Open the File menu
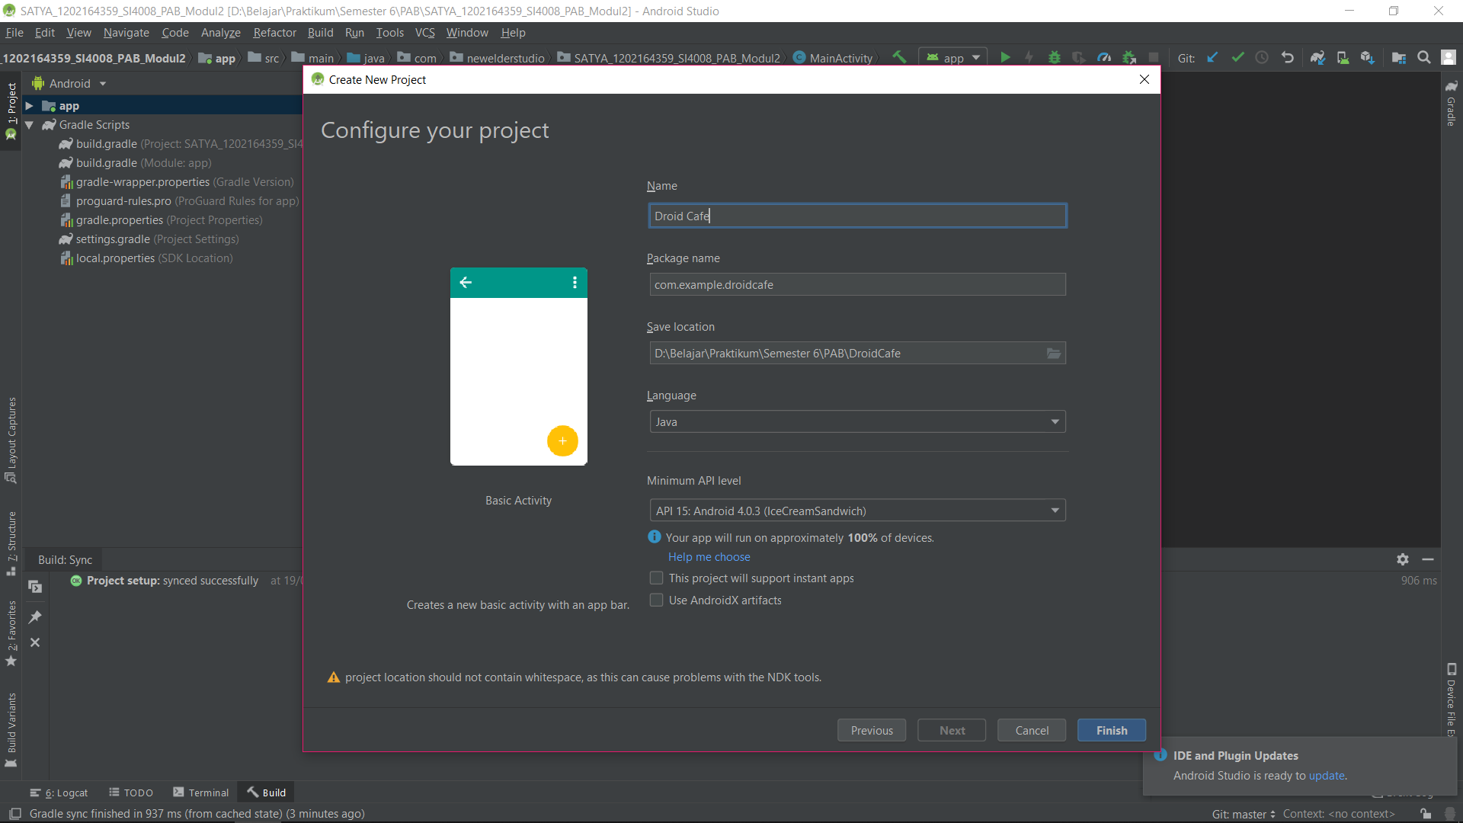Image resolution: width=1463 pixels, height=823 pixels. [14, 33]
